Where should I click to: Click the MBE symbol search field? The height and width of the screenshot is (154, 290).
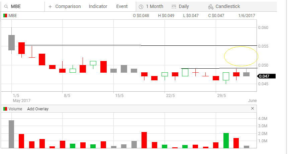[x=23, y=6]
